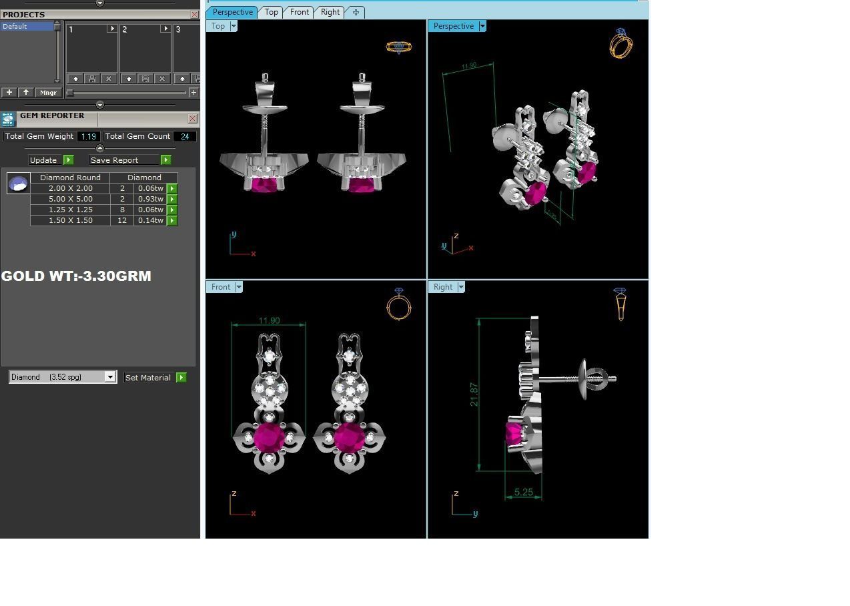Switch to the Right tab
Image resolution: width=850 pixels, height=606 pixels.
(330, 12)
